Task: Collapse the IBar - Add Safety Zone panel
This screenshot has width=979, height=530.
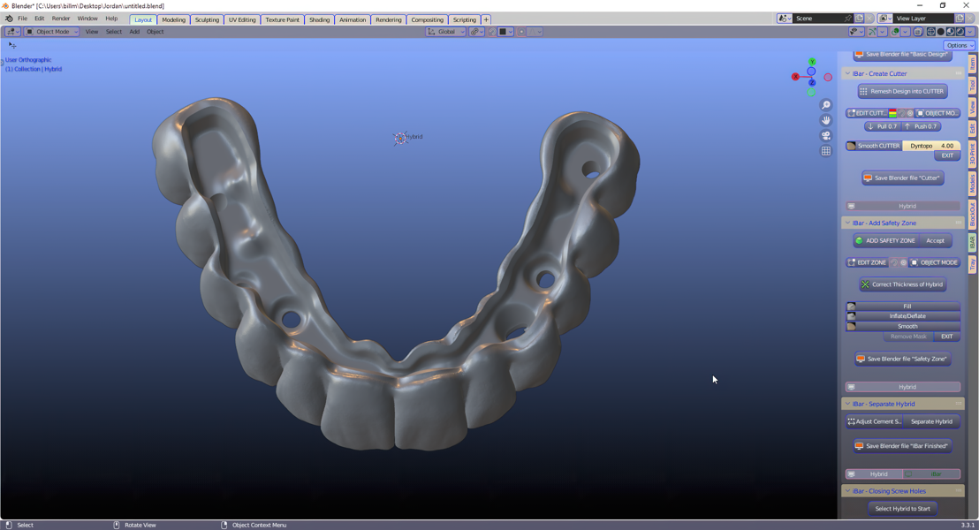Action: point(848,223)
